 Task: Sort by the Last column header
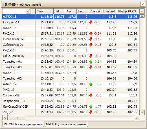tap(82, 11)
